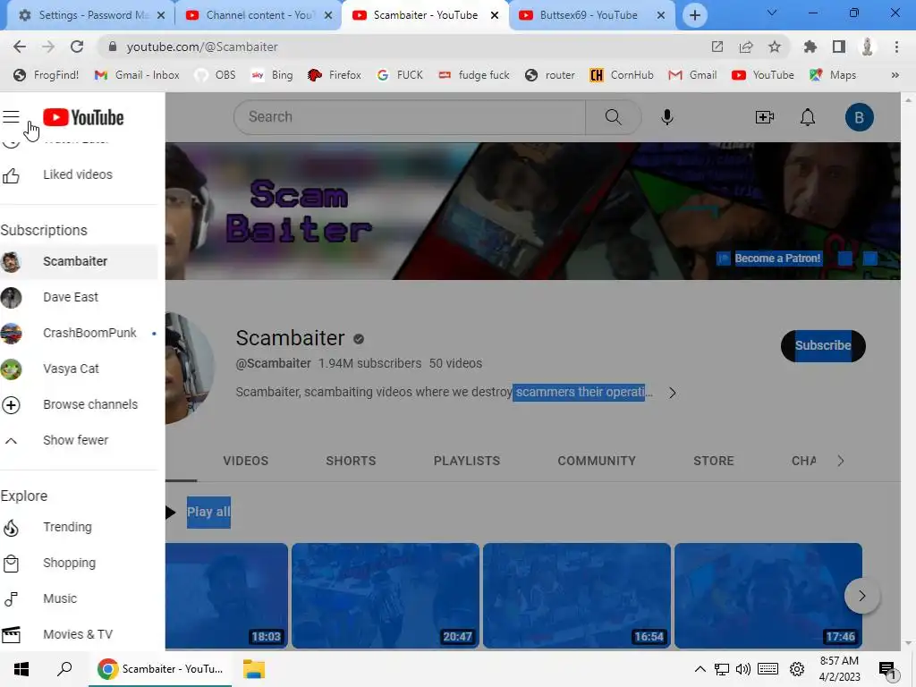
Task: Open the 18:03 video thumbnail
Action: pos(226,596)
